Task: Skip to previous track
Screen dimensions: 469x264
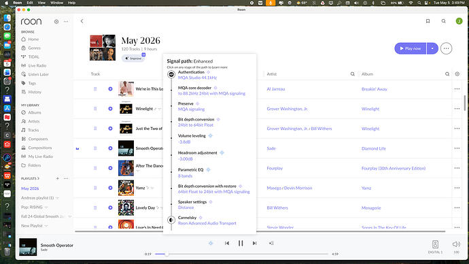Action: click(x=227, y=244)
